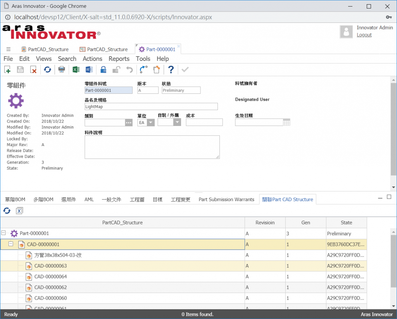Image resolution: width=397 pixels, height=319 pixels.
Task: Select the 方管38x38x504-03-改 tree row
Action: [x=183, y=255]
